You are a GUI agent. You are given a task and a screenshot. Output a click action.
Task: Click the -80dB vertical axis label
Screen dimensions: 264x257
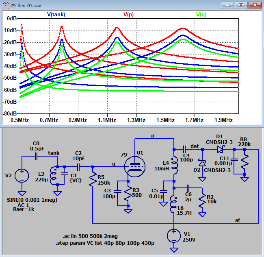10,113
